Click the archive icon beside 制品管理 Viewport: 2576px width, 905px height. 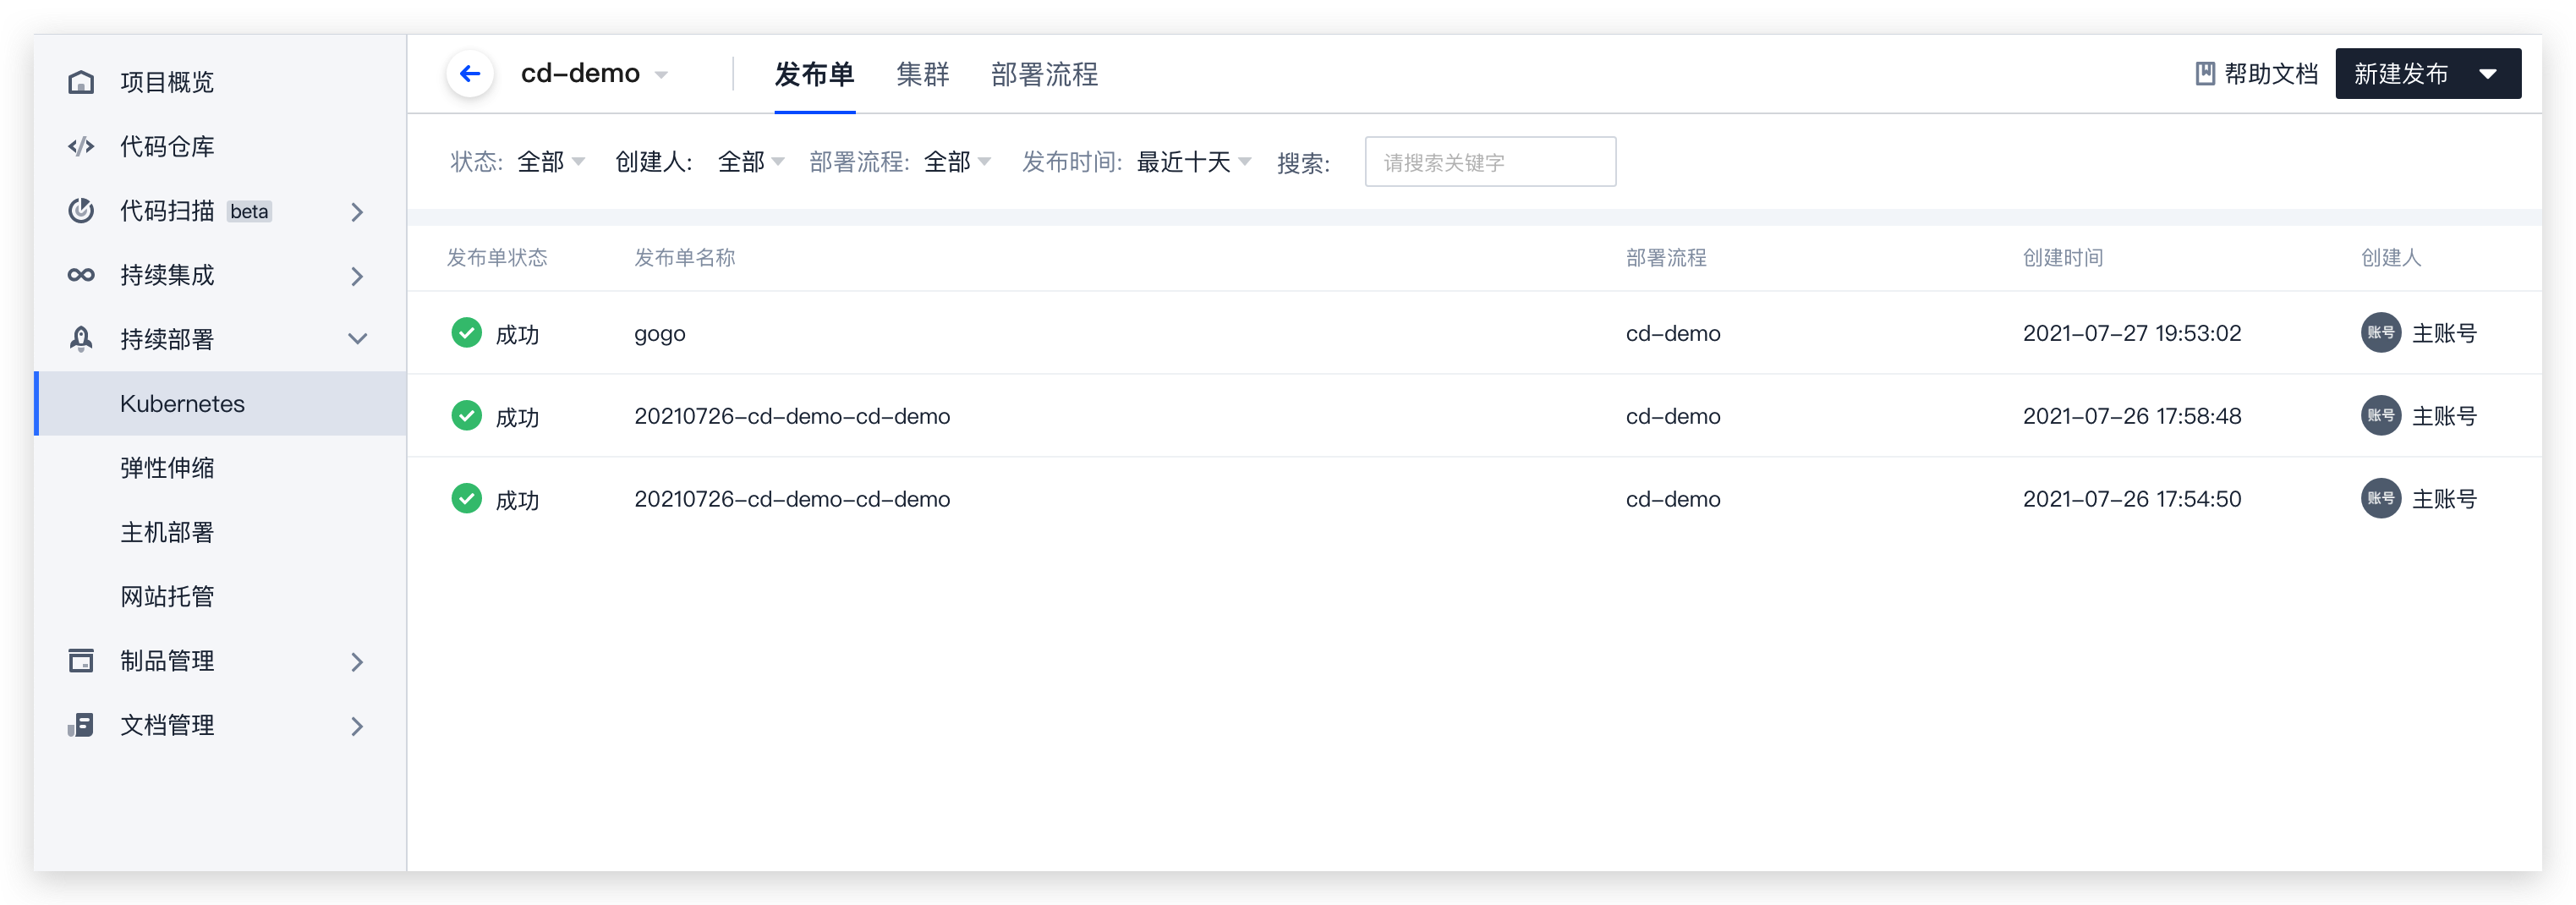point(81,661)
